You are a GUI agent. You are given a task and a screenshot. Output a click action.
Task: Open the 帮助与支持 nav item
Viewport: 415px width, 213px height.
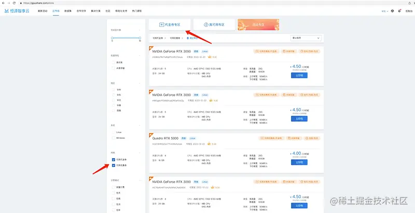point(121,11)
